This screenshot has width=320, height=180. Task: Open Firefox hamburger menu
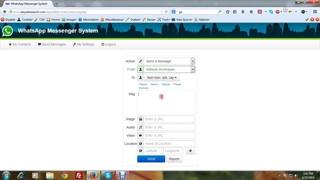point(315,12)
